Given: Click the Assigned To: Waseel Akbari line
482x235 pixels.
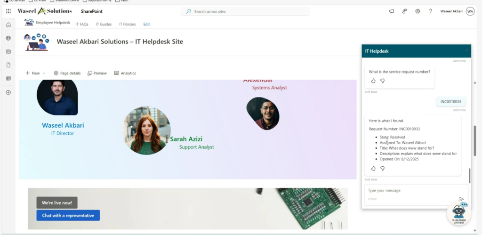Looking at the screenshot, I should (x=403, y=143).
